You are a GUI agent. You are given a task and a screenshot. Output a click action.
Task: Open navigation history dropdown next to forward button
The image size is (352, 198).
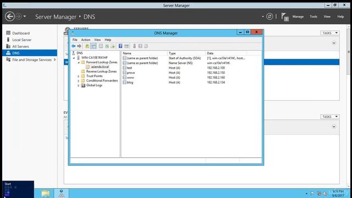tap(25, 16)
